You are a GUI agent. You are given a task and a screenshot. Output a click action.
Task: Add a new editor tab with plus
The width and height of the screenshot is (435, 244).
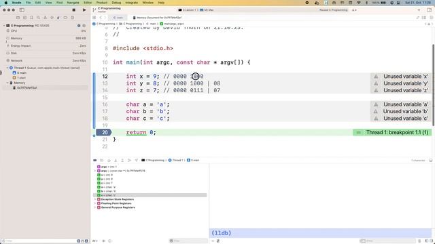coord(419,10)
